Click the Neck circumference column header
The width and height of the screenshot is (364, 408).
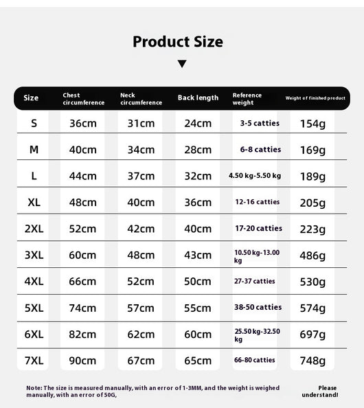click(141, 99)
